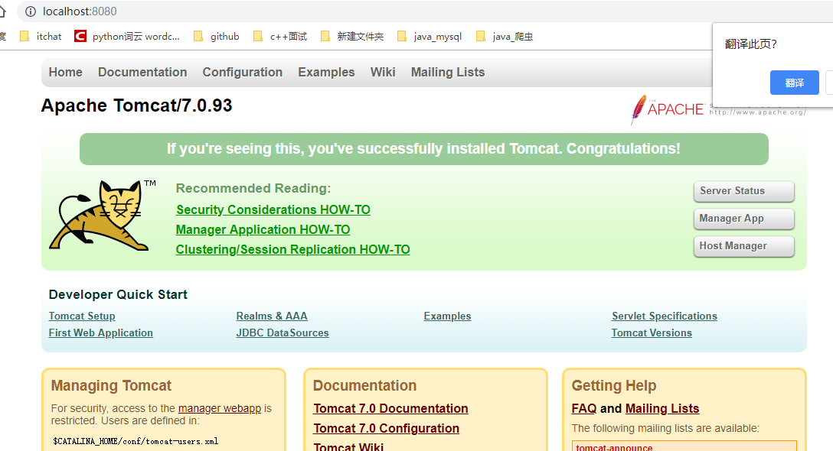Open the Configuration navigation item
Image resolution: width=833 pixels, height=451 pixels.
pyautogui.click(x=242, y=72)
